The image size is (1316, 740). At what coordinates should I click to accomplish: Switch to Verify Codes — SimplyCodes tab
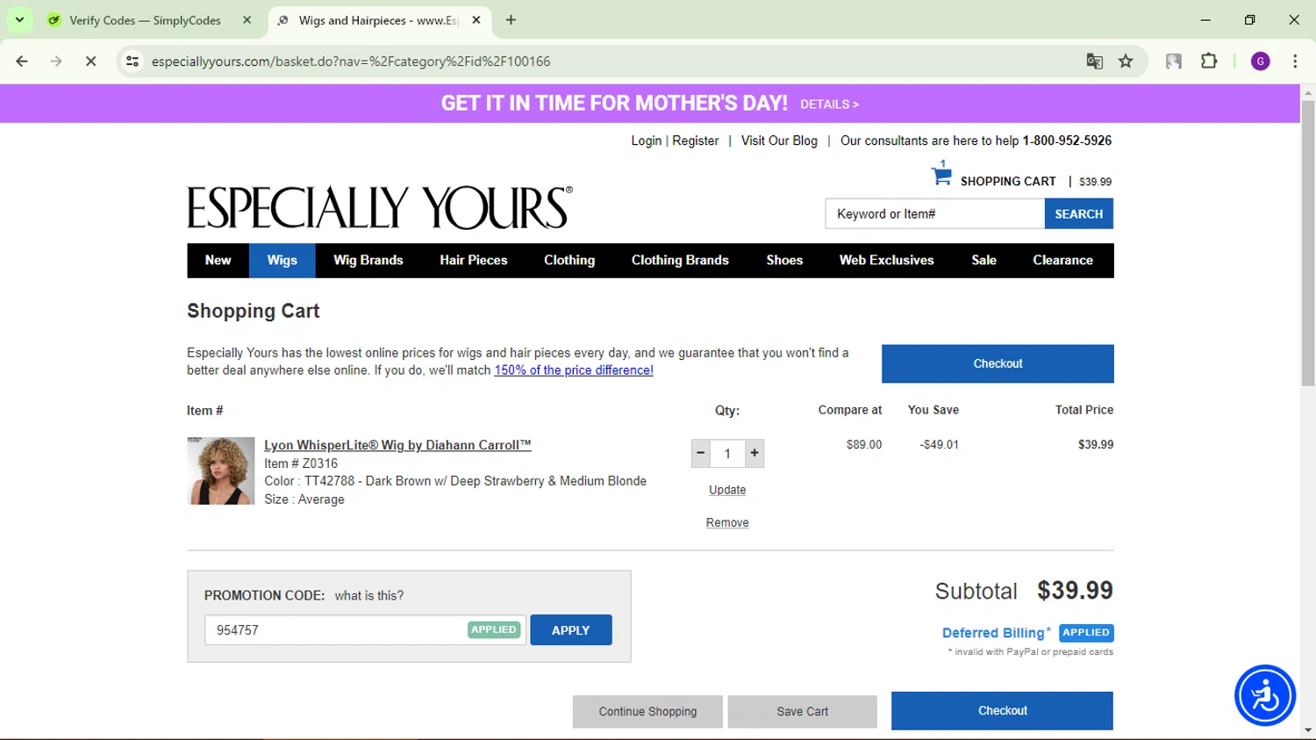pos(145,20)
